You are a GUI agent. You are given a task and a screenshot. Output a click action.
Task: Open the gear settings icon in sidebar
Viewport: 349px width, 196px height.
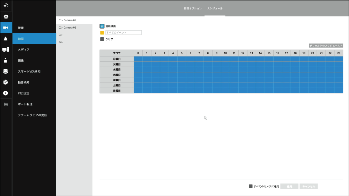coord(6,17)
